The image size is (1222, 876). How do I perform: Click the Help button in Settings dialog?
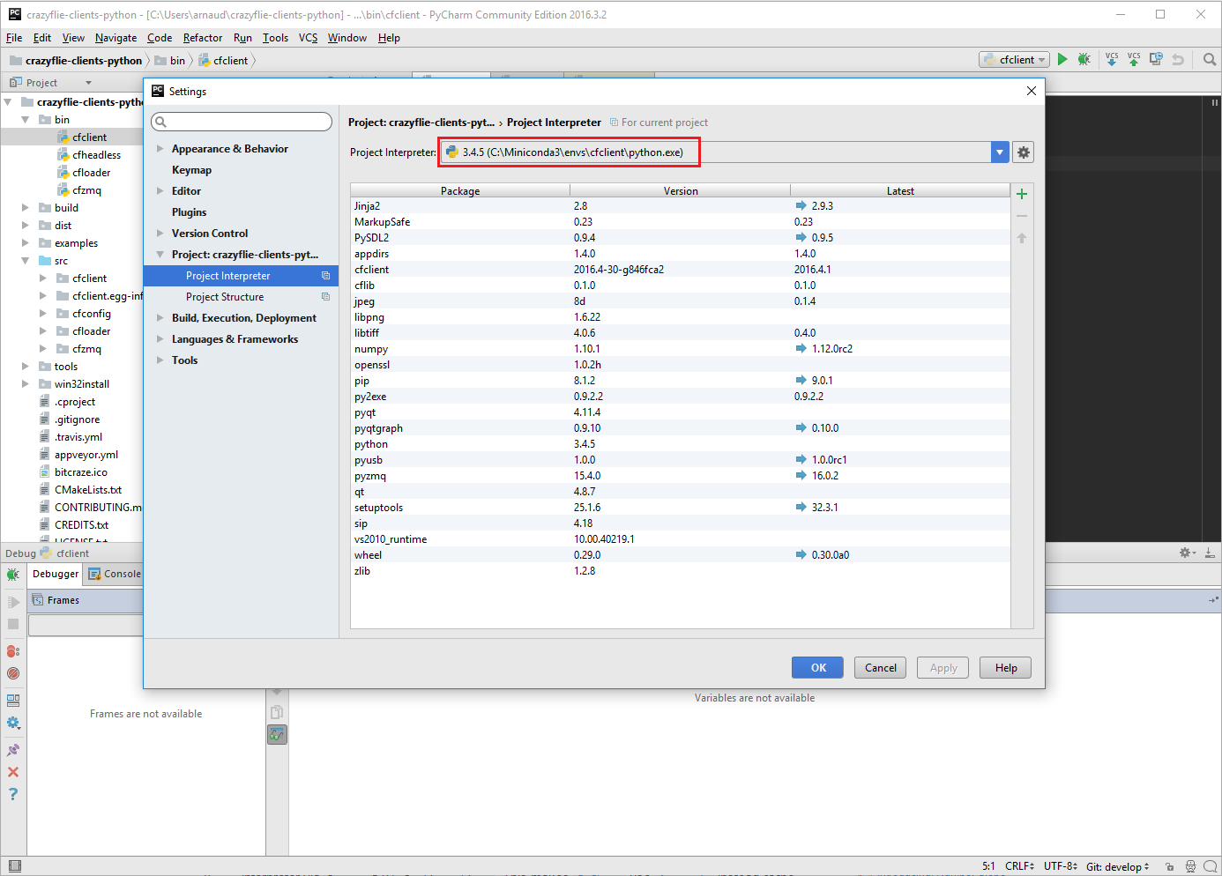tap(1006, 668)
